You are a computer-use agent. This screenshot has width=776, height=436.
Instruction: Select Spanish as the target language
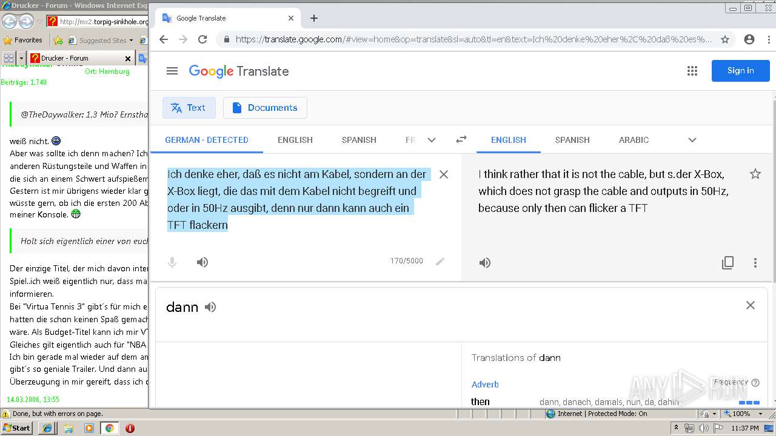coord(572,140)
